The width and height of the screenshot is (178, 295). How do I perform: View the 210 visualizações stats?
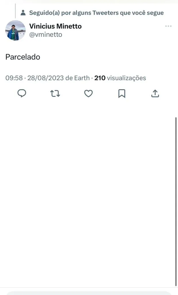point(120,78)
